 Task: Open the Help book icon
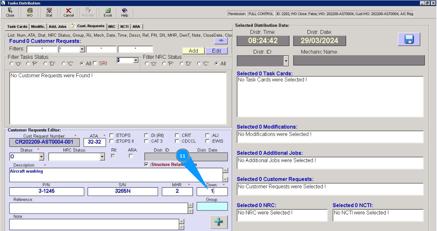pos(124,12)
